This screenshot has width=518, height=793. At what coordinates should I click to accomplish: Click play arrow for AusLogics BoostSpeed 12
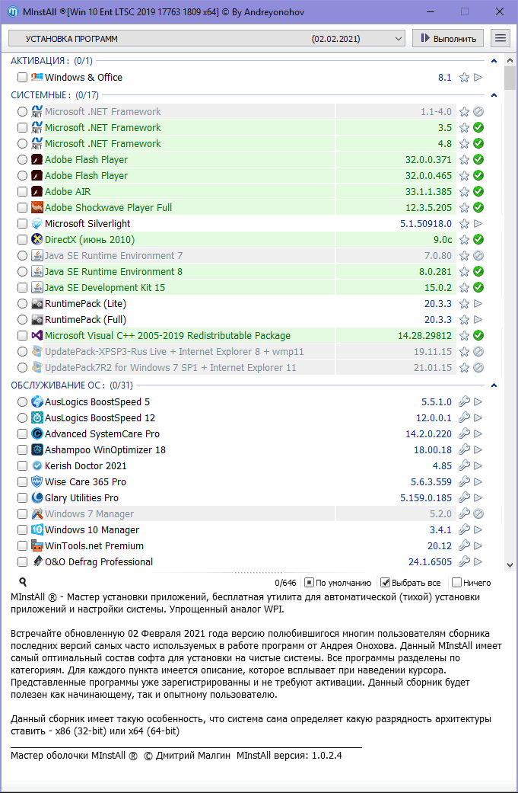coord(478,417)
